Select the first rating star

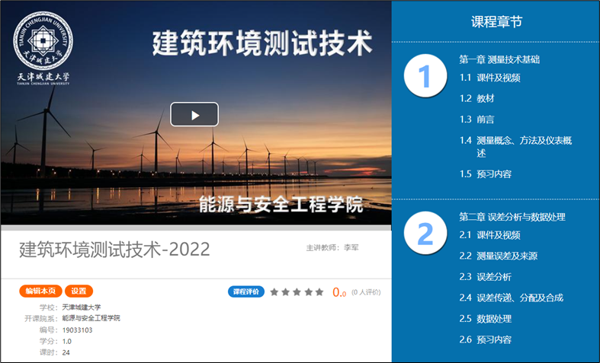[x=274, y=292]
